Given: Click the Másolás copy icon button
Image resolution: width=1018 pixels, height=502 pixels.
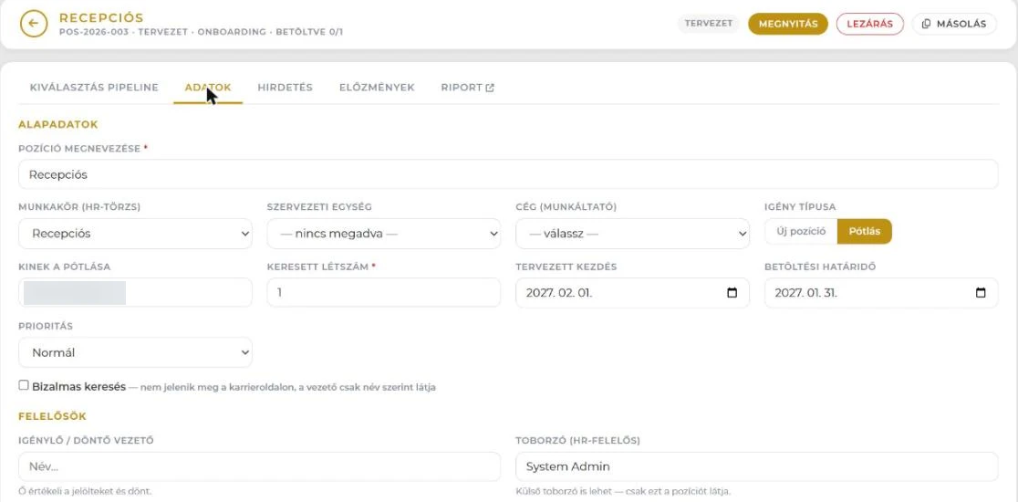Looking at the screenshot, I should tap(954, 24).
